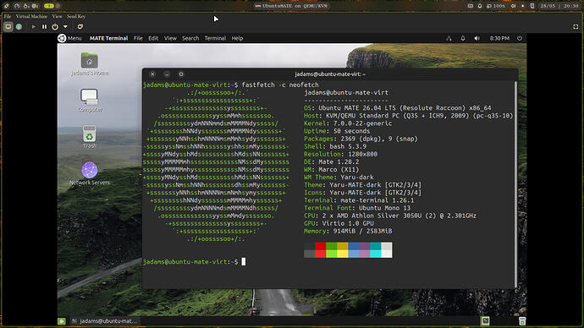Open host volume speaker icon

(513, 6)
